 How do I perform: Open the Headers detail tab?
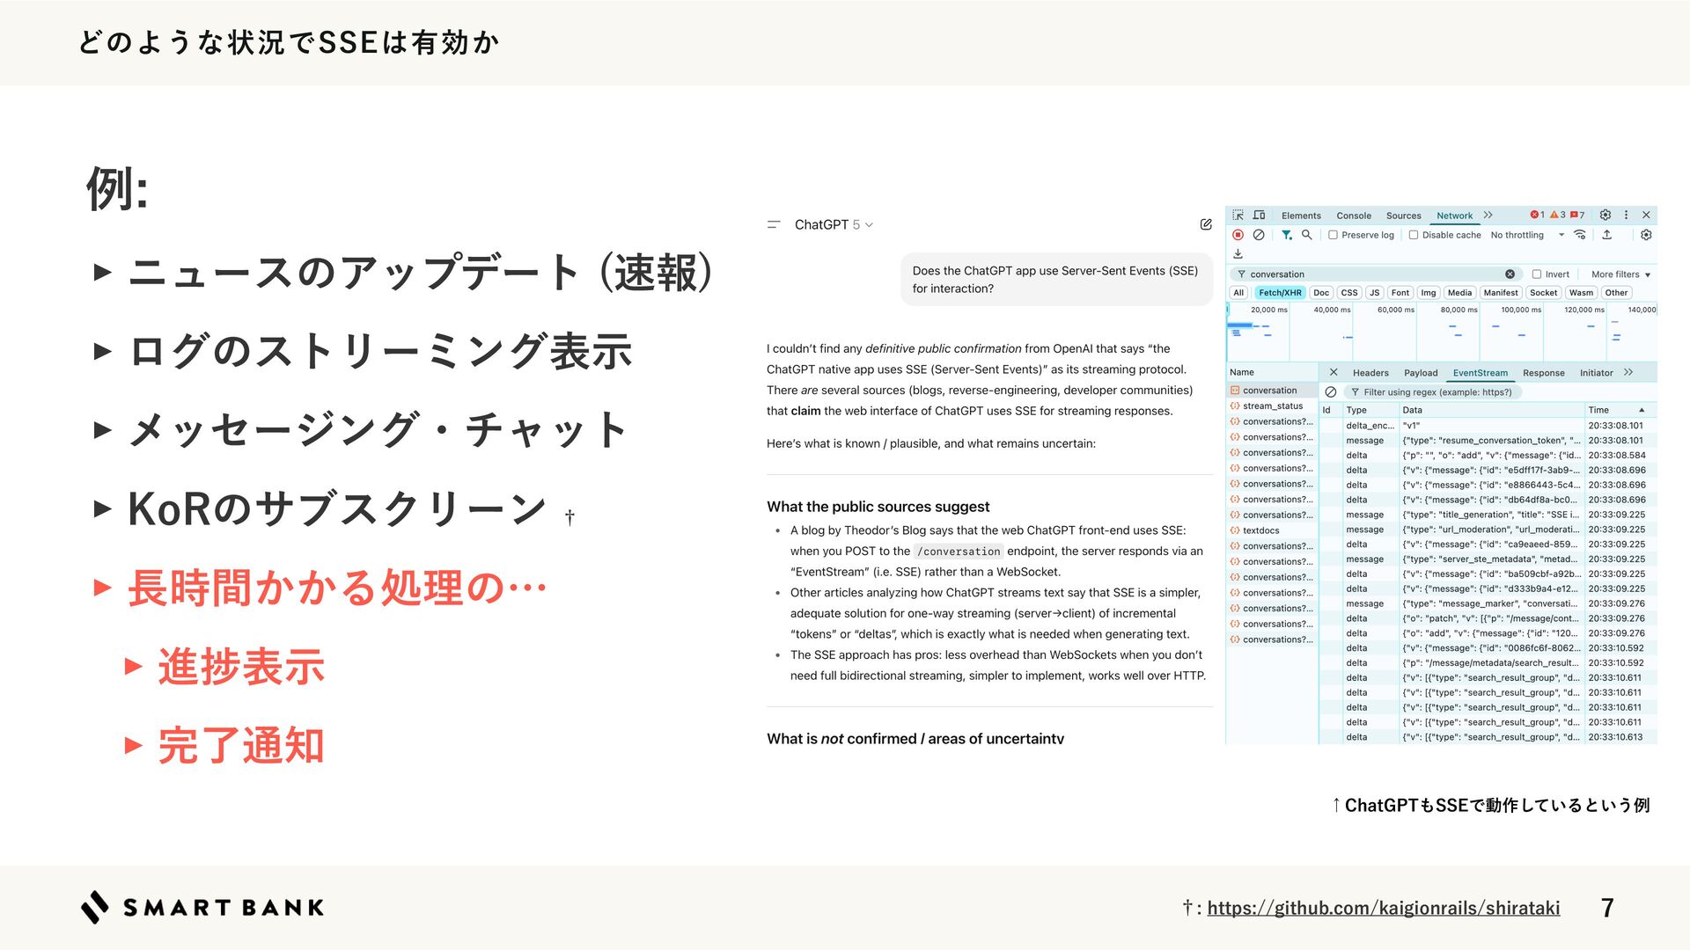pos(1370,373)
